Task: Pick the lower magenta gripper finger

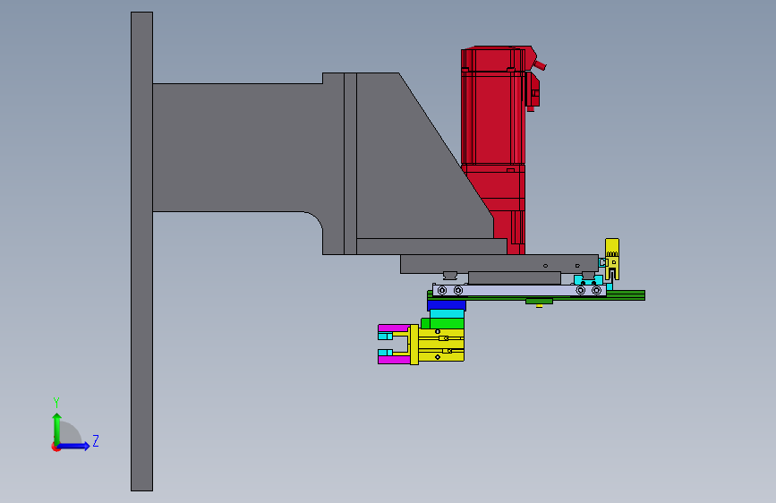Action: click(x=393, y=360)
